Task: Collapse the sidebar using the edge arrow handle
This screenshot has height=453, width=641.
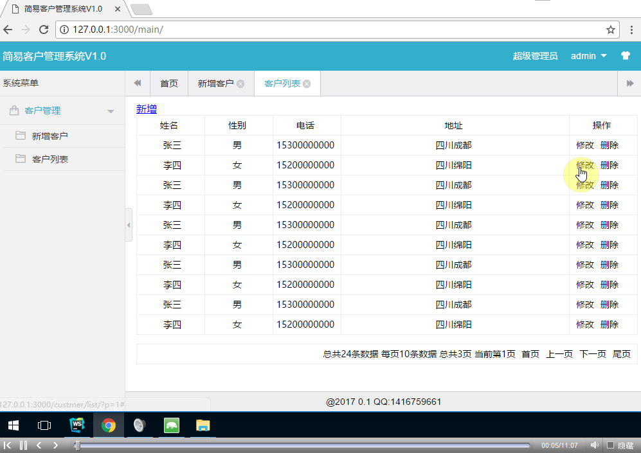Action: (x=128, y=226)
